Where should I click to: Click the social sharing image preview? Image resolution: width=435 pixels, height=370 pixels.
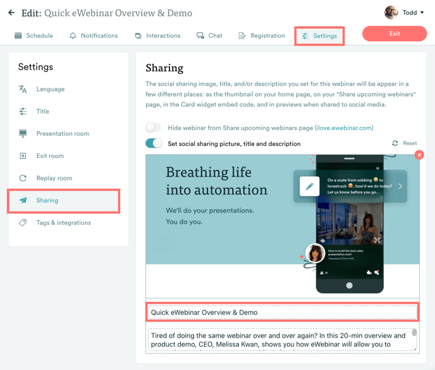click(283, 226)
